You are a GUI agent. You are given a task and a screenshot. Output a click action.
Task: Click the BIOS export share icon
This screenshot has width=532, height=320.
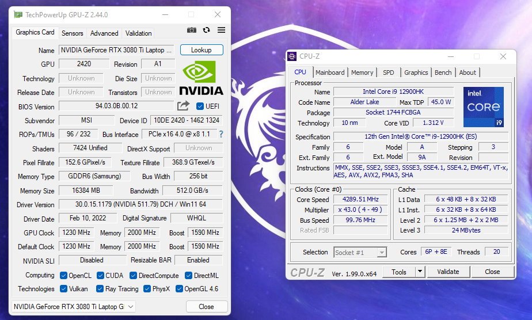pos(183,106)
